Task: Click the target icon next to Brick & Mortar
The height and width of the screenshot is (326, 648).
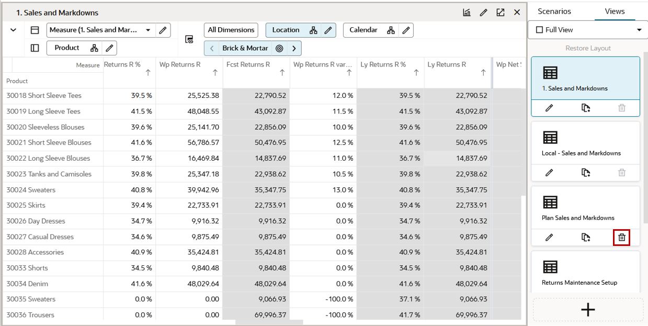Action: click(279, 48)
